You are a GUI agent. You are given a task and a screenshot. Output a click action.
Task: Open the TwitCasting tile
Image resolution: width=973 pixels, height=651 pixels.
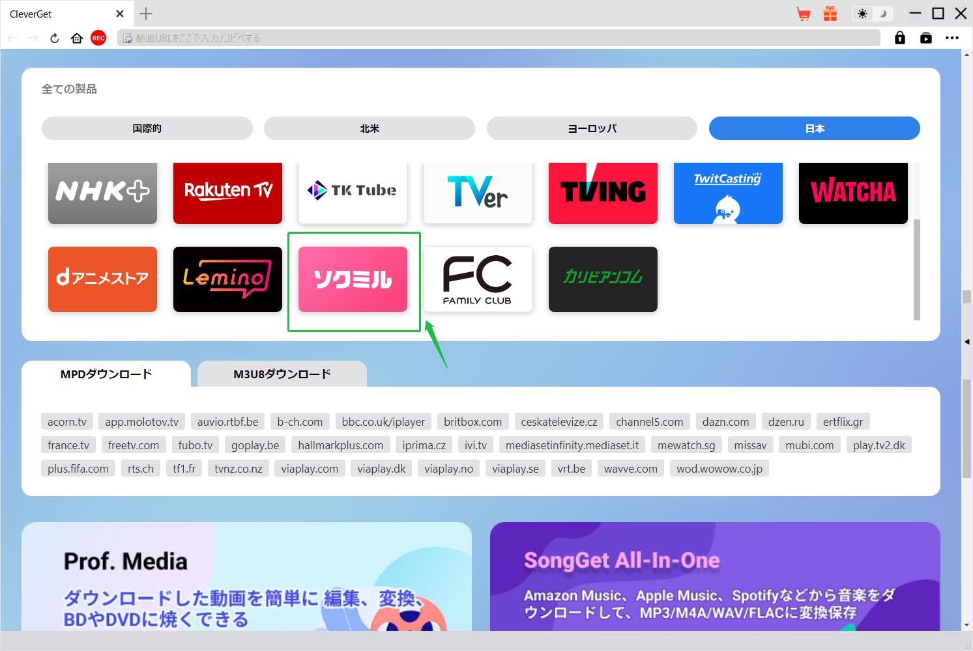pyautogui.click(x=728, y=193)
